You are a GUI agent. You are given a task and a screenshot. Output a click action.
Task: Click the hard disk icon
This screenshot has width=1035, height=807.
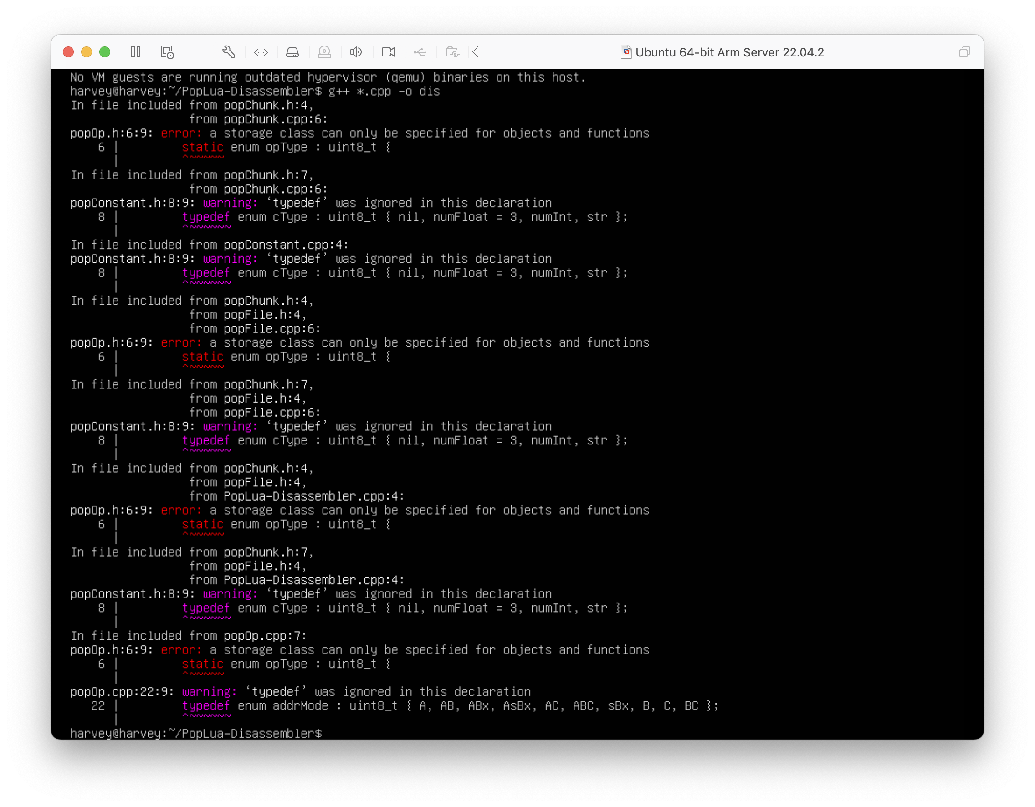[x=292, y=52]
